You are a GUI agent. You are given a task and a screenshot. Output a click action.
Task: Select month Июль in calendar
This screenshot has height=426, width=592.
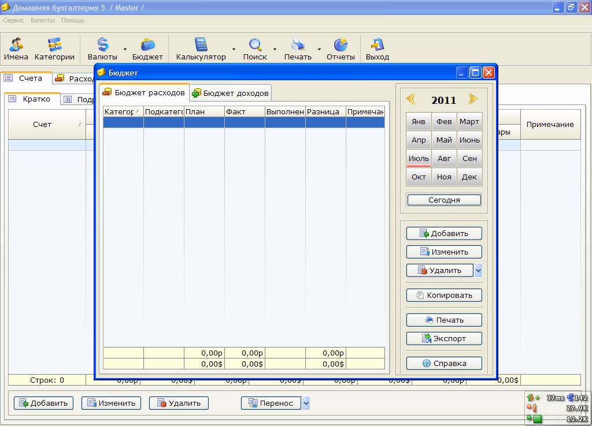[x=419, y=158]
